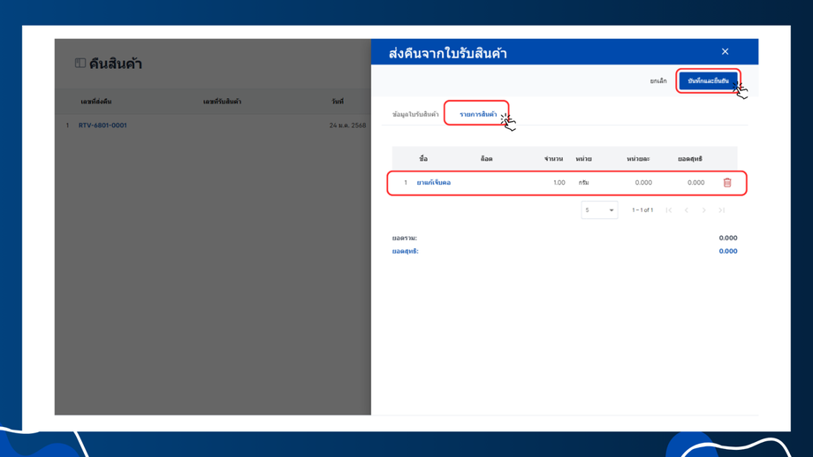The image size is (813, 457).
Task: Click the quantity value 1.00
Action: [558, 183]
